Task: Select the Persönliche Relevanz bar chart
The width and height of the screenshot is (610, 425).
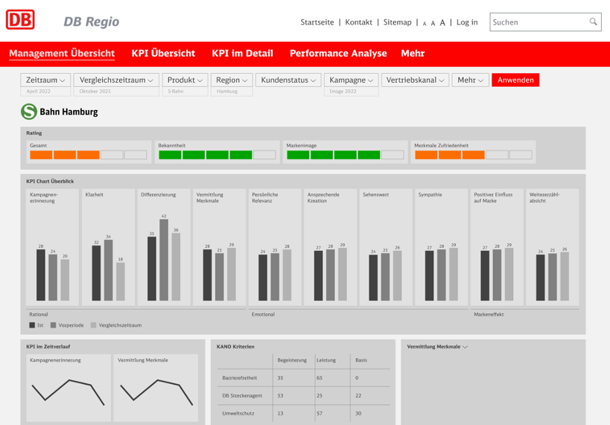Action: coord(275,247)
